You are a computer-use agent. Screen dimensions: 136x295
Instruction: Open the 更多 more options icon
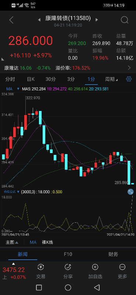tap(122, 267)
